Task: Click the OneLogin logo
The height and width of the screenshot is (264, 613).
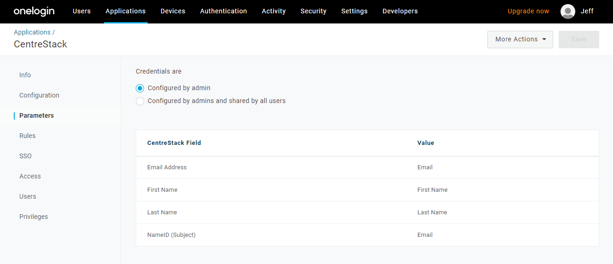Action: pos(34,11)
